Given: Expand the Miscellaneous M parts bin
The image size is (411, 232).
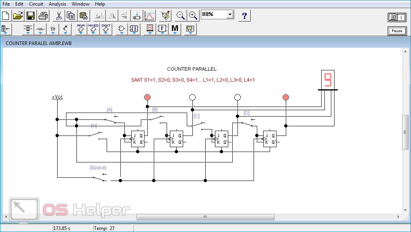Looking at the screenshot, I should point(175,29).
